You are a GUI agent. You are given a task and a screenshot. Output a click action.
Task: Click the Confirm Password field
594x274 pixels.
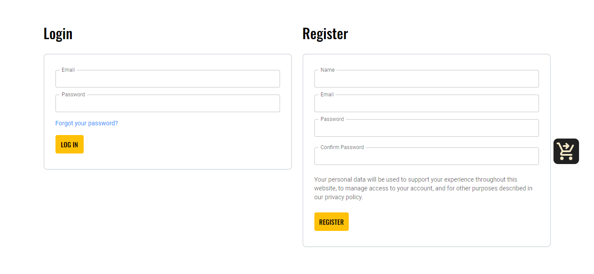[426, 156]
